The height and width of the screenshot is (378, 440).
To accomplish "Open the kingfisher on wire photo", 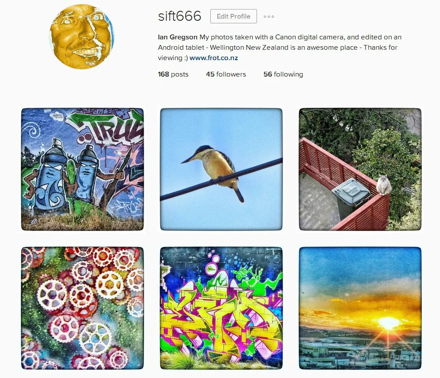I will tap(222, 170).
